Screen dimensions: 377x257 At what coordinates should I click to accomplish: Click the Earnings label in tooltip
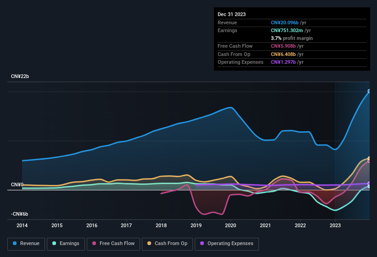pos(227,30)
